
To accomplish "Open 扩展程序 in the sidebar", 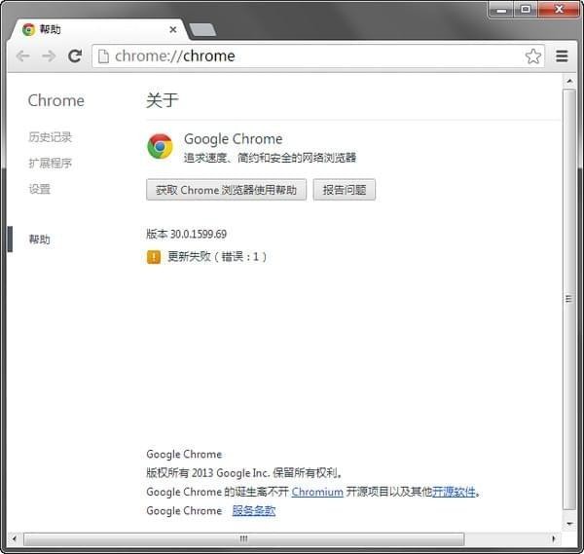I will click(51, 164).
